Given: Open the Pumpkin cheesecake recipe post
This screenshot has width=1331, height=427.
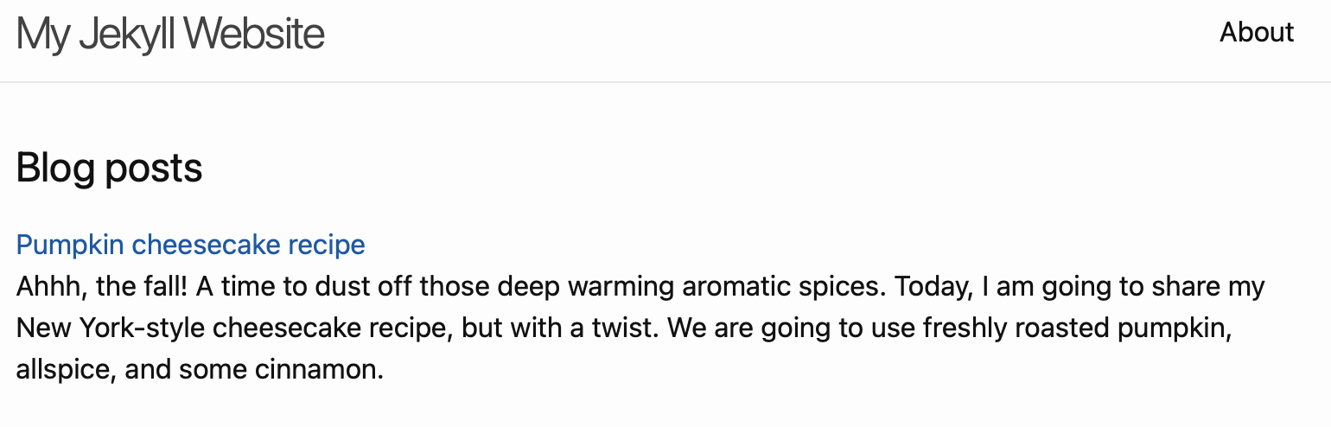Looking at the screenshot, I should point(191,245).
